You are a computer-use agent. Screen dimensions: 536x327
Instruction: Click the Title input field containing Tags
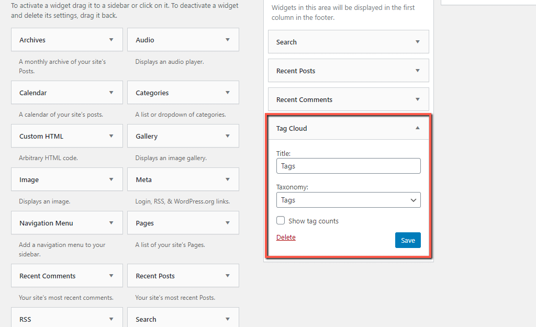[x=348, y=166]
